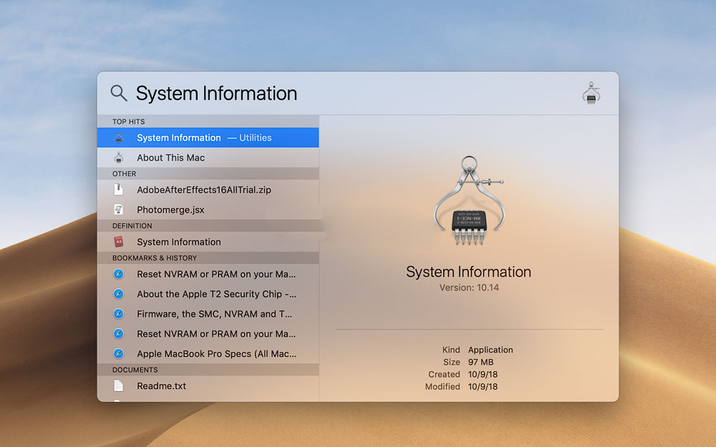Click the Modified date 10/9/18

tap(483, 387)
